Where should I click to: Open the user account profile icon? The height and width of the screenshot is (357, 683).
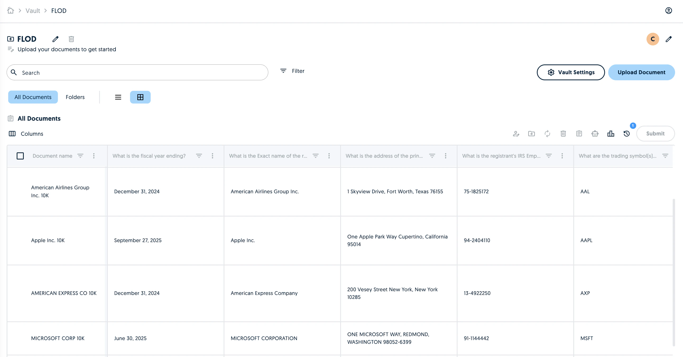tap(668, 11)
